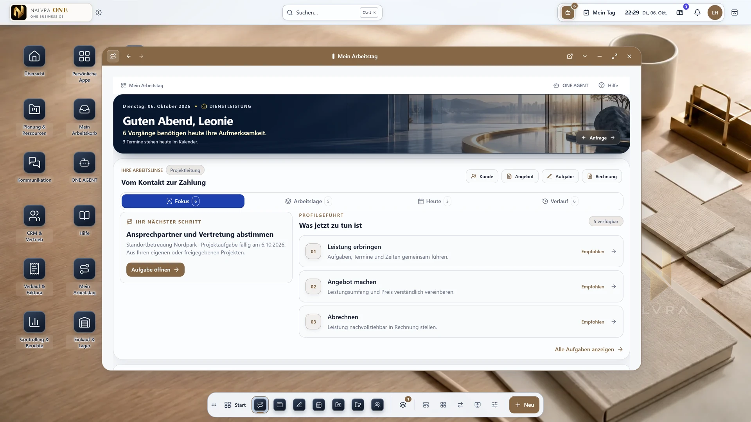Click the Rechnung quick action button
751x422 pixels.
[x=602, y=176]
